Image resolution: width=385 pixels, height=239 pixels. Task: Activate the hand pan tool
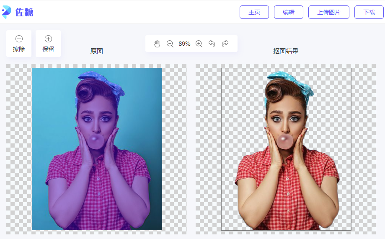click(157, 44)
